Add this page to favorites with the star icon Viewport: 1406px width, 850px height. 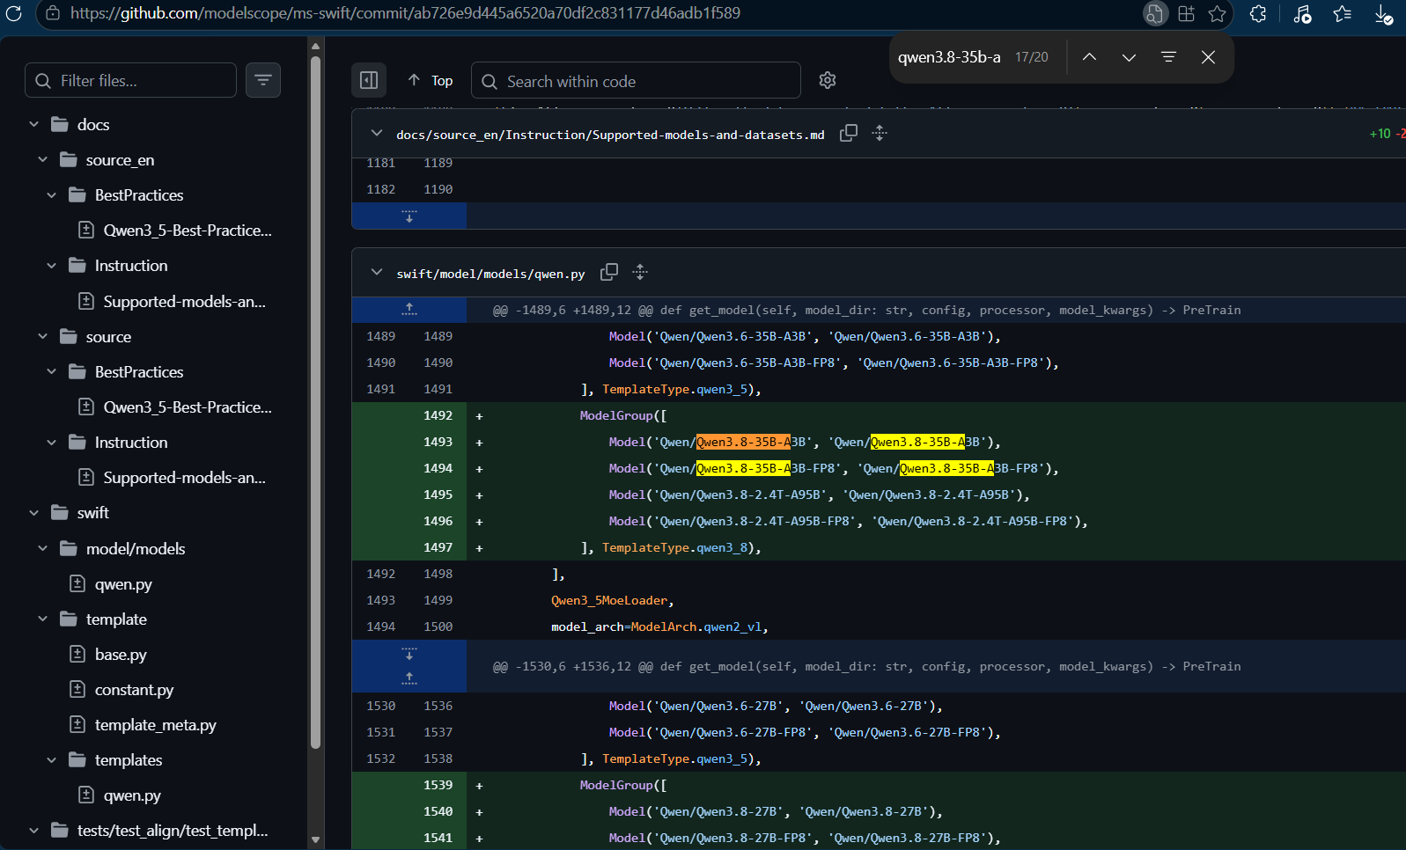point(1218,13)
